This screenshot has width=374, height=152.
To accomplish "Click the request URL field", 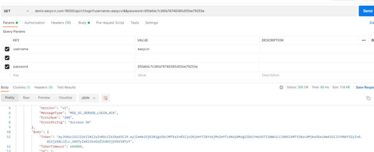I will 194,11.
